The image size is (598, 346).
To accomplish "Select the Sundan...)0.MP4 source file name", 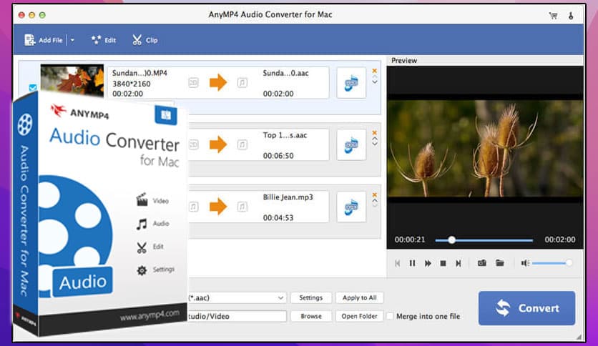I will [x=139, y=73].
